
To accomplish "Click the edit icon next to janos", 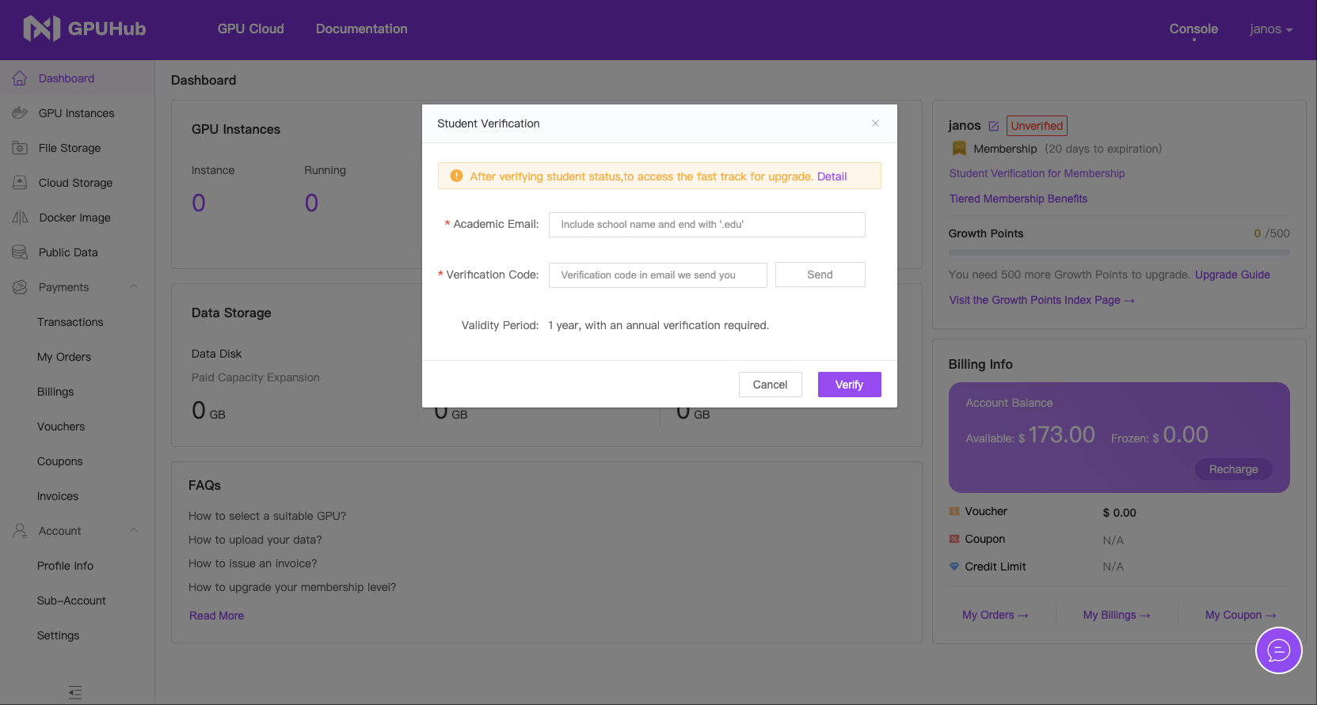I will point(993,126).
